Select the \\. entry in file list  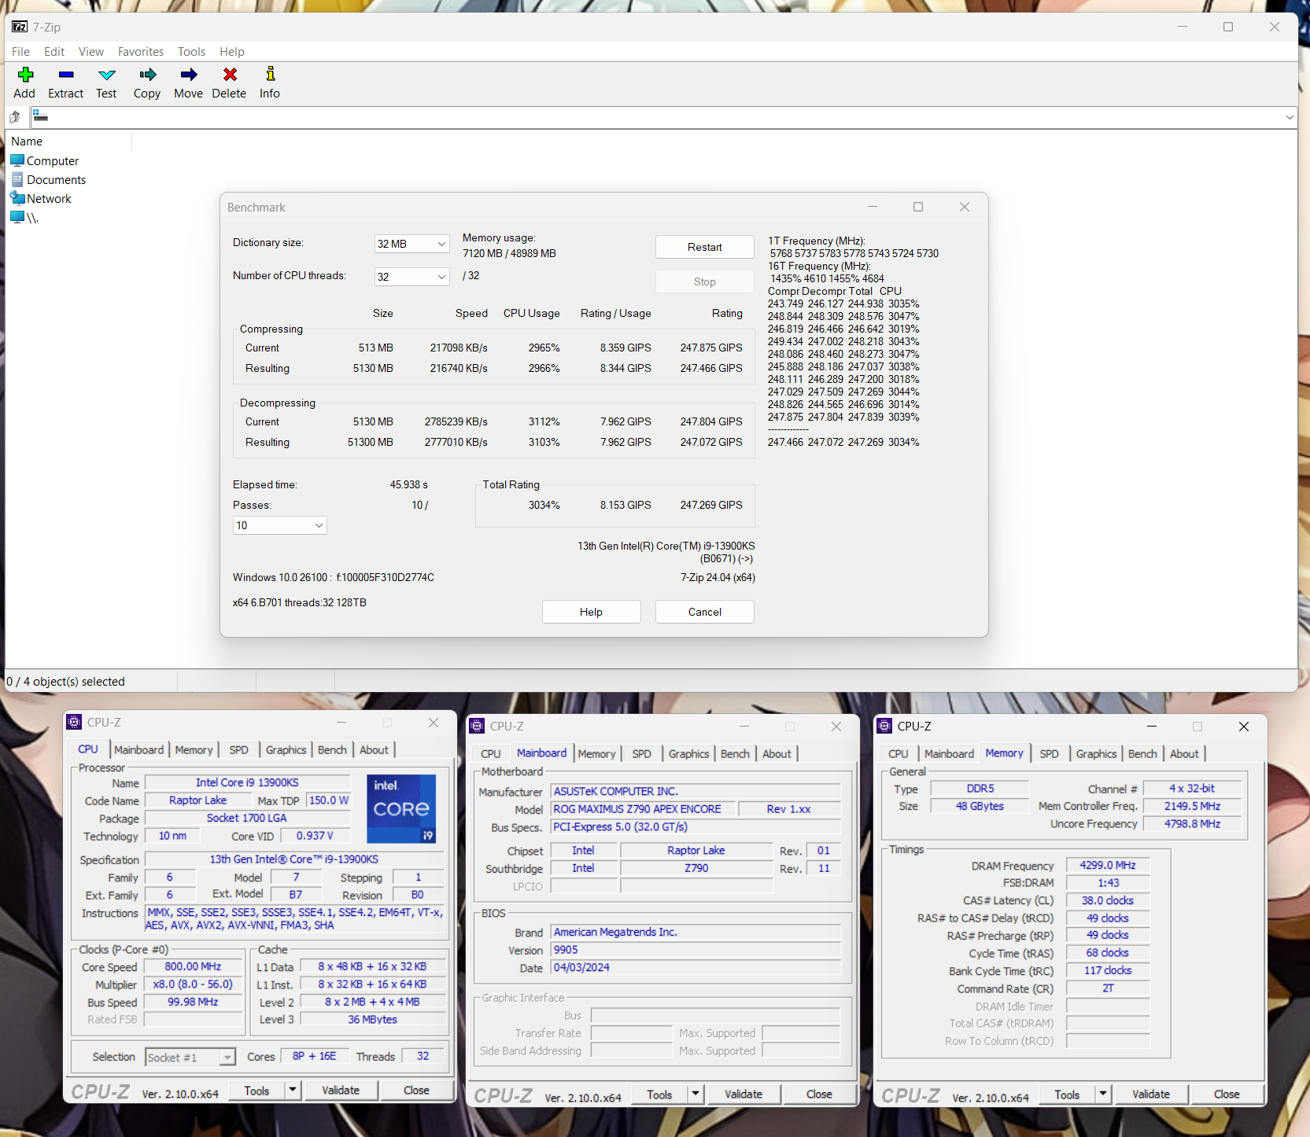(24, 218)
